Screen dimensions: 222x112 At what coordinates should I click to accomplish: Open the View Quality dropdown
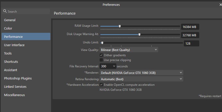tap(129, 50)
